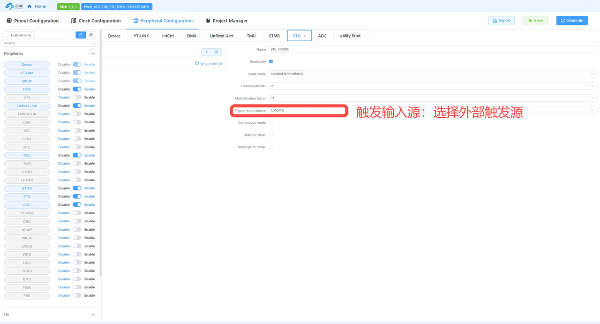This screenshot has height=324, width=600.
Task: Add a new PTU config with plus icon
Action: [x=206, y=52]
